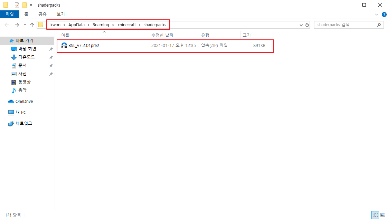Select the BSL_v7.2.01pre2 file name
The width and height of the screenshot is (388, 219).
84,46
